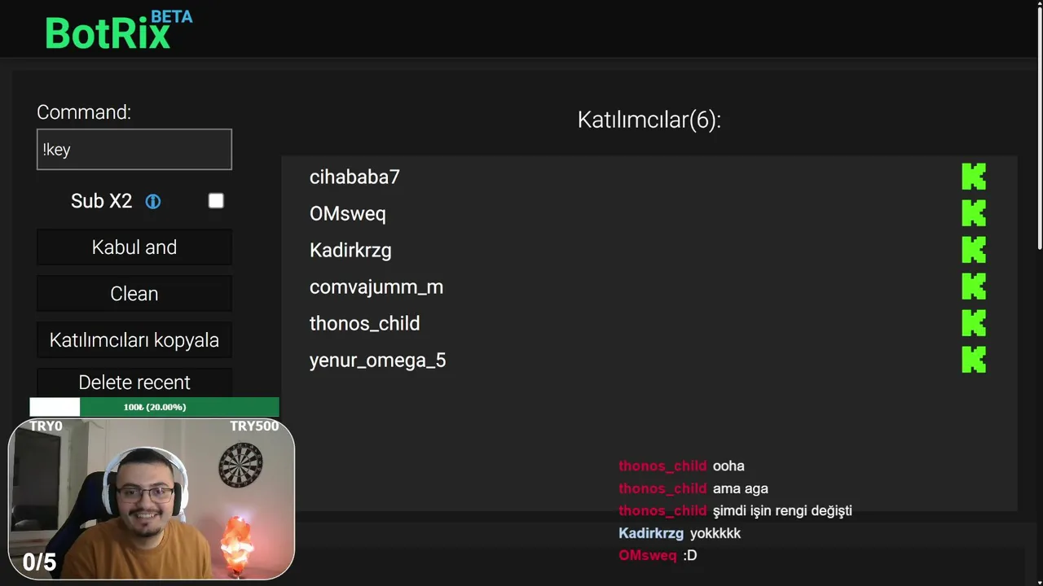This screenshot has height=586, width=1043.
Task: Enable the Sub X2 checkbox
Action: point(216,201)
